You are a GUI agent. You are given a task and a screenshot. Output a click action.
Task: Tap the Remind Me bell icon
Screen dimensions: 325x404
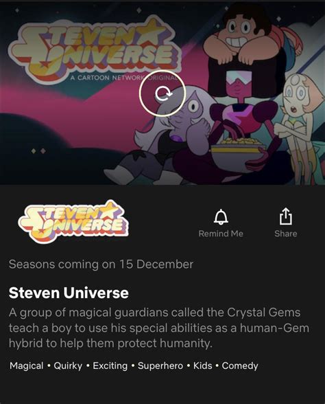(221, 217)
